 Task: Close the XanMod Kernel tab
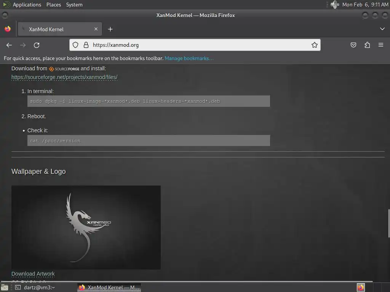96,29
